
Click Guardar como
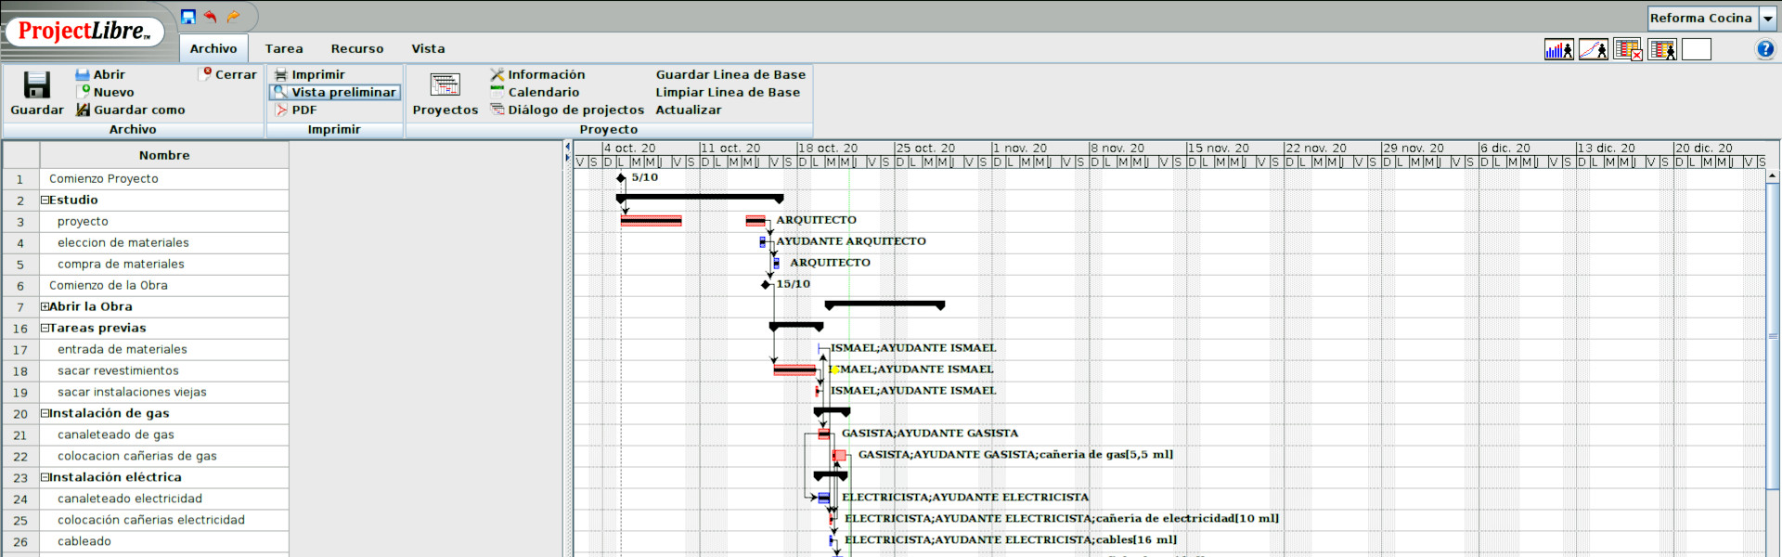(130, 110)
